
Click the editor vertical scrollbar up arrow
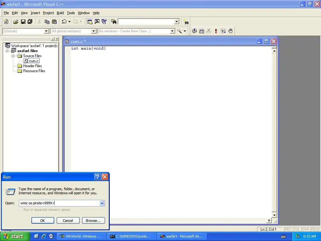click(274, 51)
